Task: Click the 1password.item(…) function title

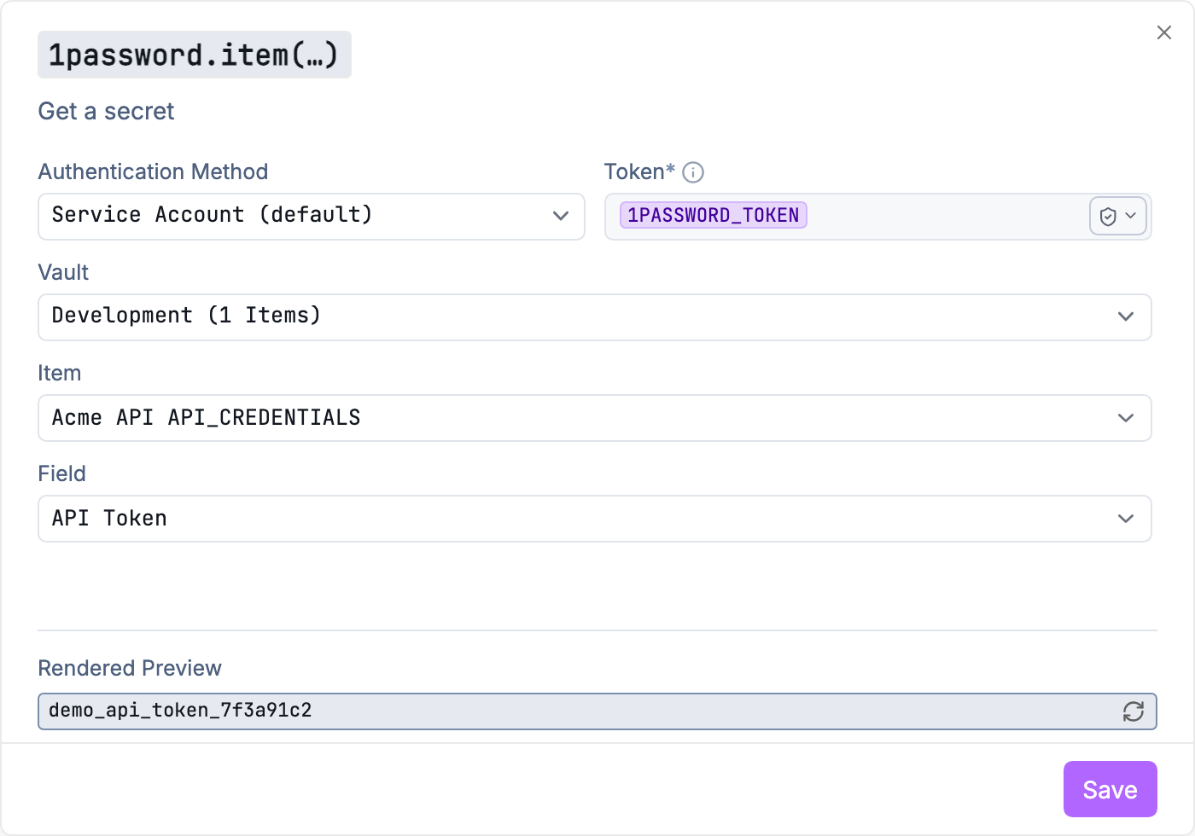Action: pos(195,55)
